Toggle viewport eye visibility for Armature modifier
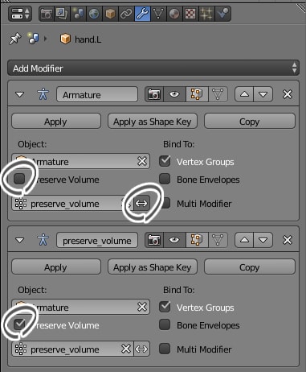The width and height of the screenshot is (306, 372). tap(174, 94)
